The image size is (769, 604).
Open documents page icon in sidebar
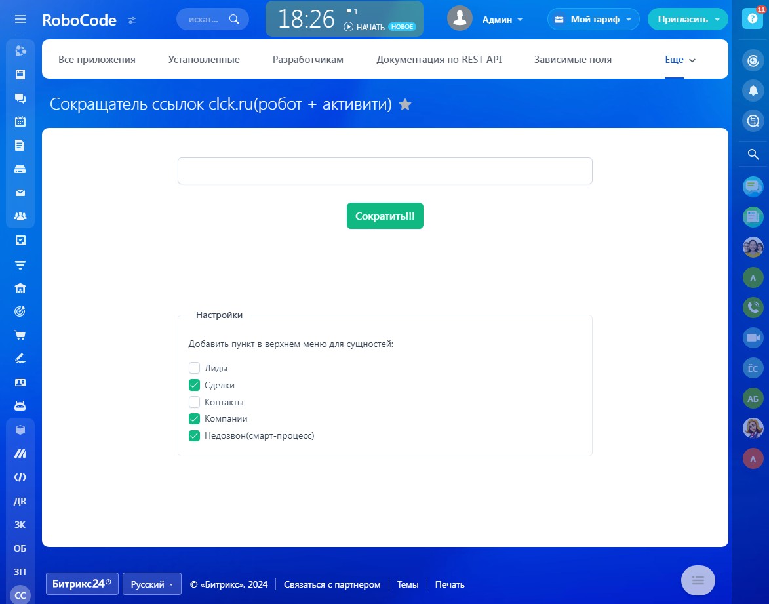point(20,145)
